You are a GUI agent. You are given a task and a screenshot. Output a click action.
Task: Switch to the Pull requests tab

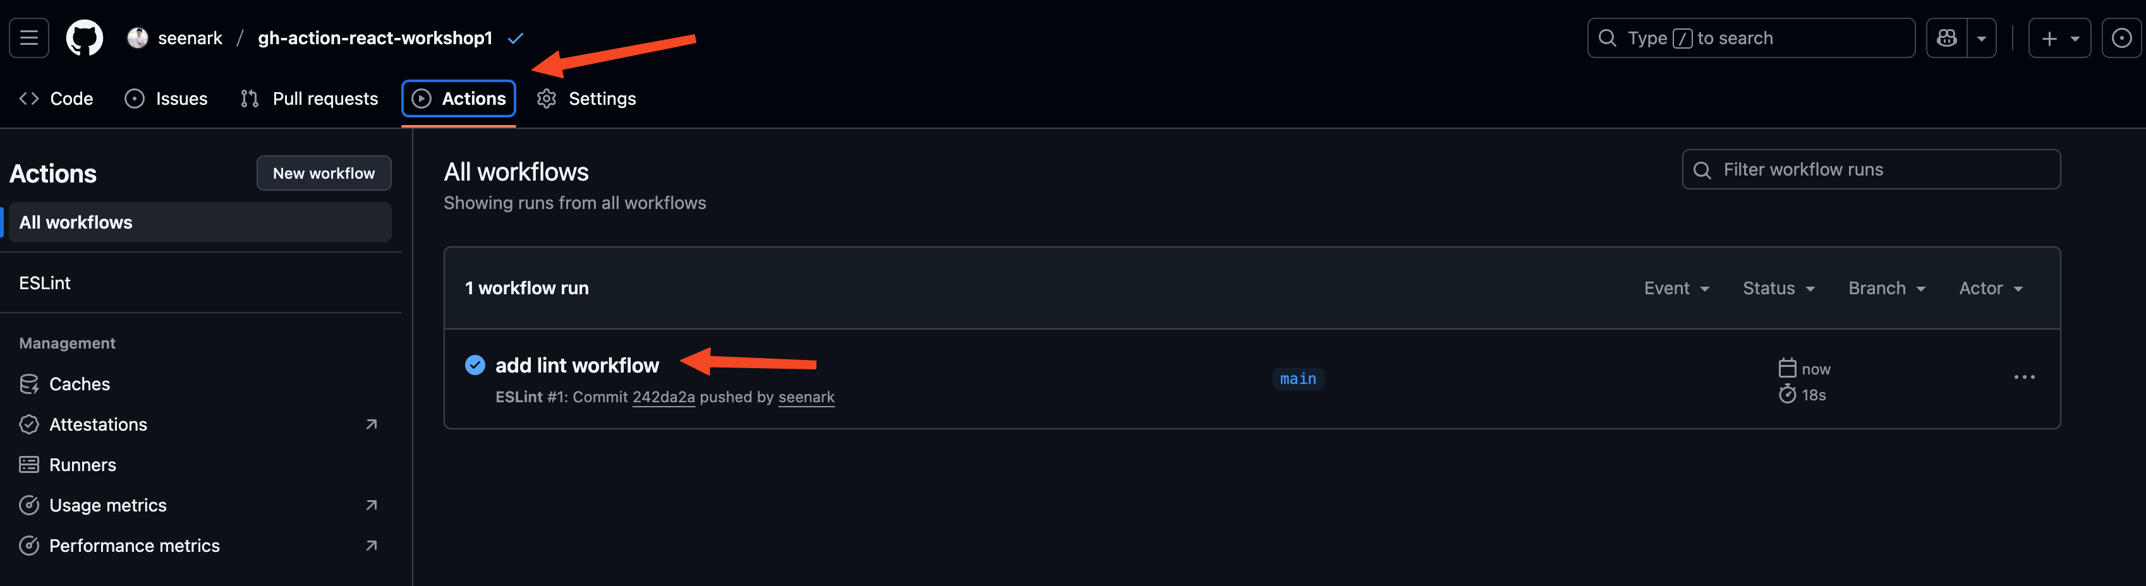pos(309,99)
